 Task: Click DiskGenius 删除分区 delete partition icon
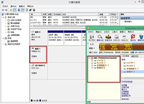pos(141,38)
